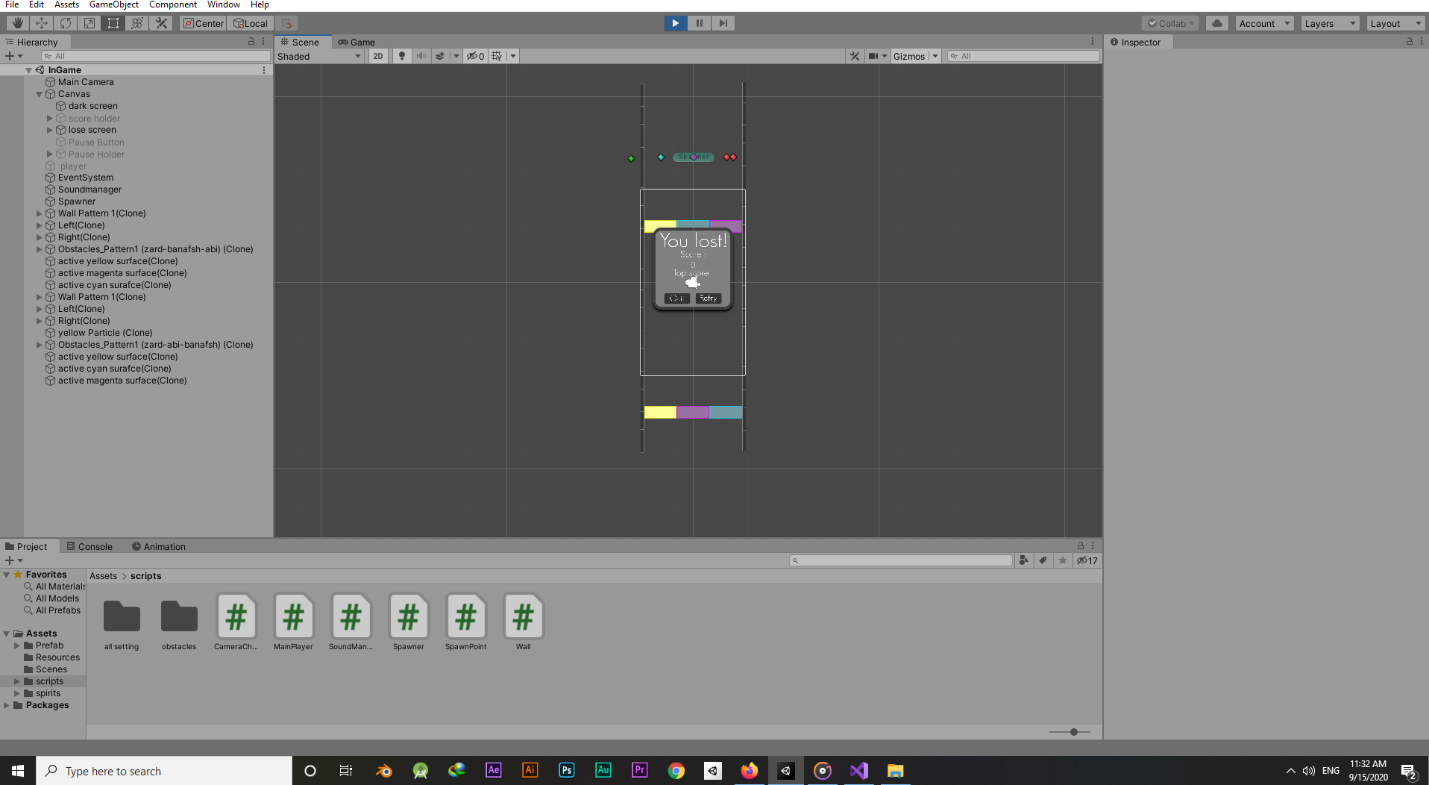Image resolution: width=1429 pixels, height=785 pixels.
Task: Open the Layout dropdown
Action: coord(1395,23)
